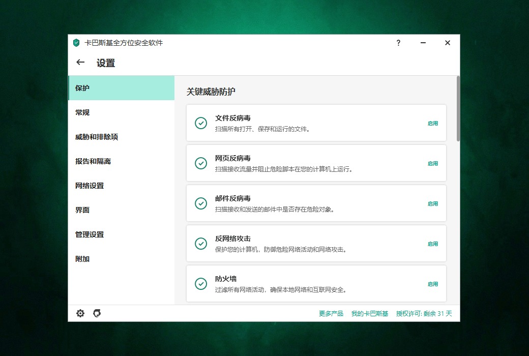
Task: Click the 防火墙 green checkmark icon
Action: click(x=201, y=284)
